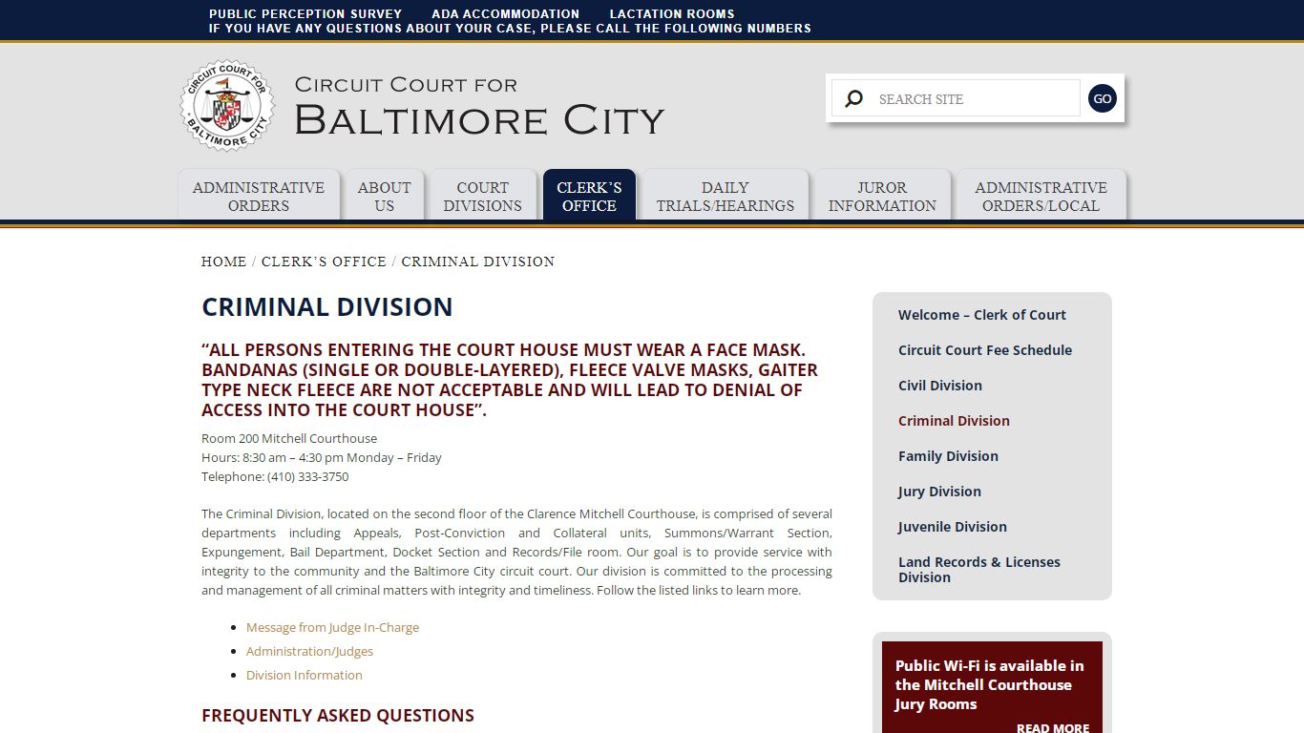Viewport: 1304px width, 733px height.
Task: Open the Administrative Orders/Local menu tab
Action: pos(1041,196)
